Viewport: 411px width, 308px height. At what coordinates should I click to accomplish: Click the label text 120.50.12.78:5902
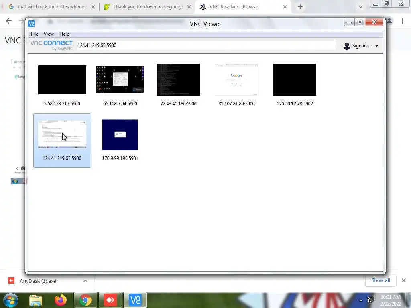tap(295, 104)
